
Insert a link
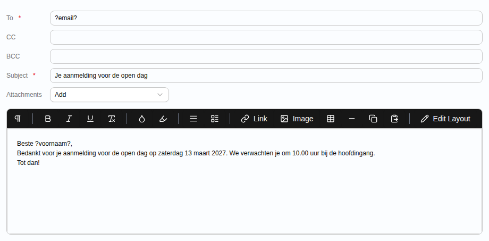tap(254, 119)
